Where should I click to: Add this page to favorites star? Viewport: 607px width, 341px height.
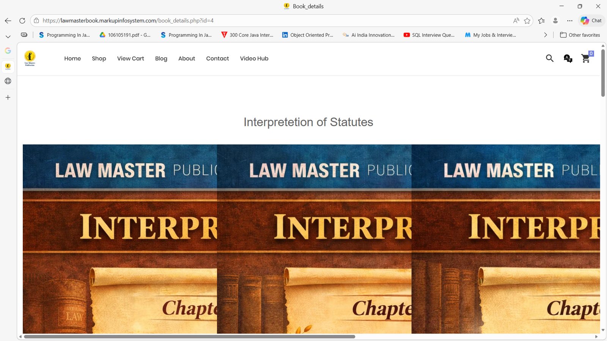coord(527,21)
